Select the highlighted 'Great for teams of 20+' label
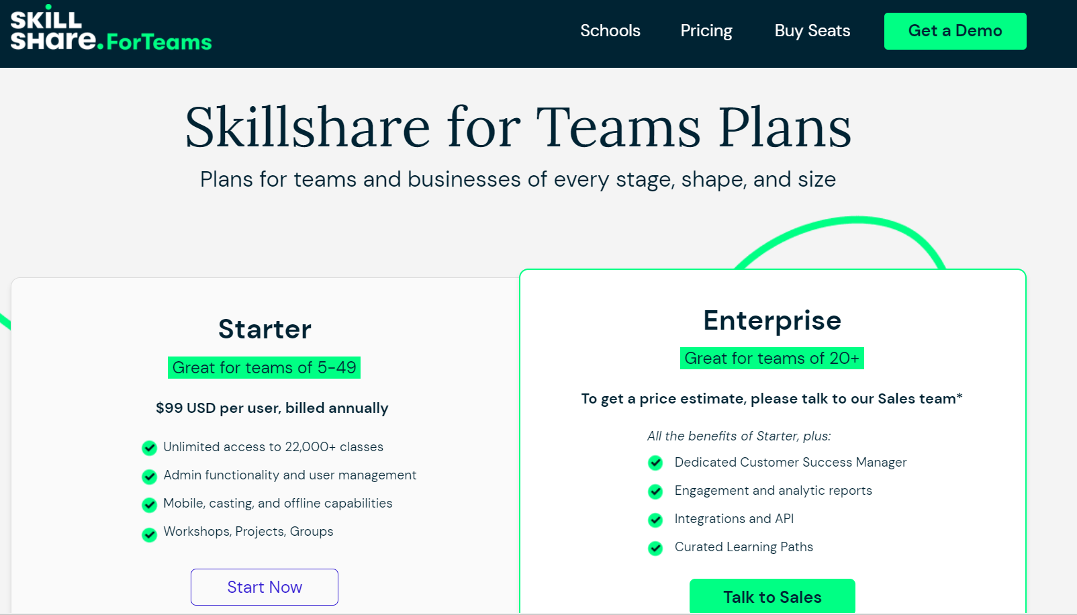This screenshot has width=1077, height=615. click(771, 358)
